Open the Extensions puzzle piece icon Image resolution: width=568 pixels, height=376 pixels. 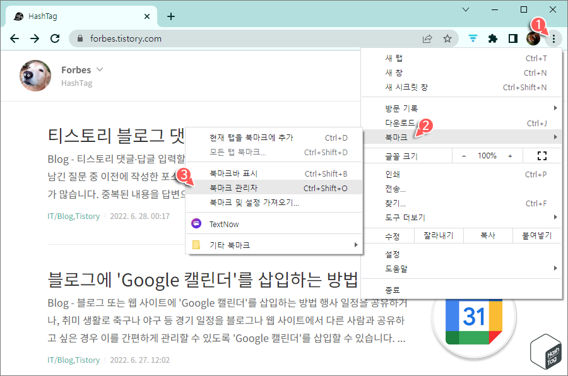[493, 38]
